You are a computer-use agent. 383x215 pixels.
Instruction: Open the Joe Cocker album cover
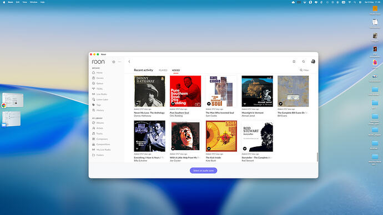185,136
